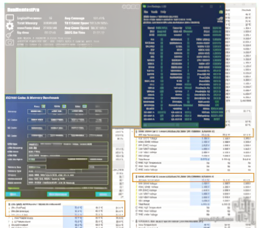
Task: Click the Start Benchmark button
Action: [58, 194]
